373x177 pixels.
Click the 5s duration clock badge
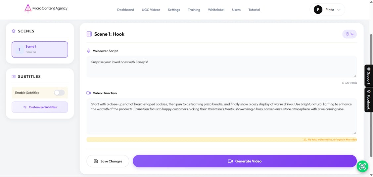click(x=350, y=34)
